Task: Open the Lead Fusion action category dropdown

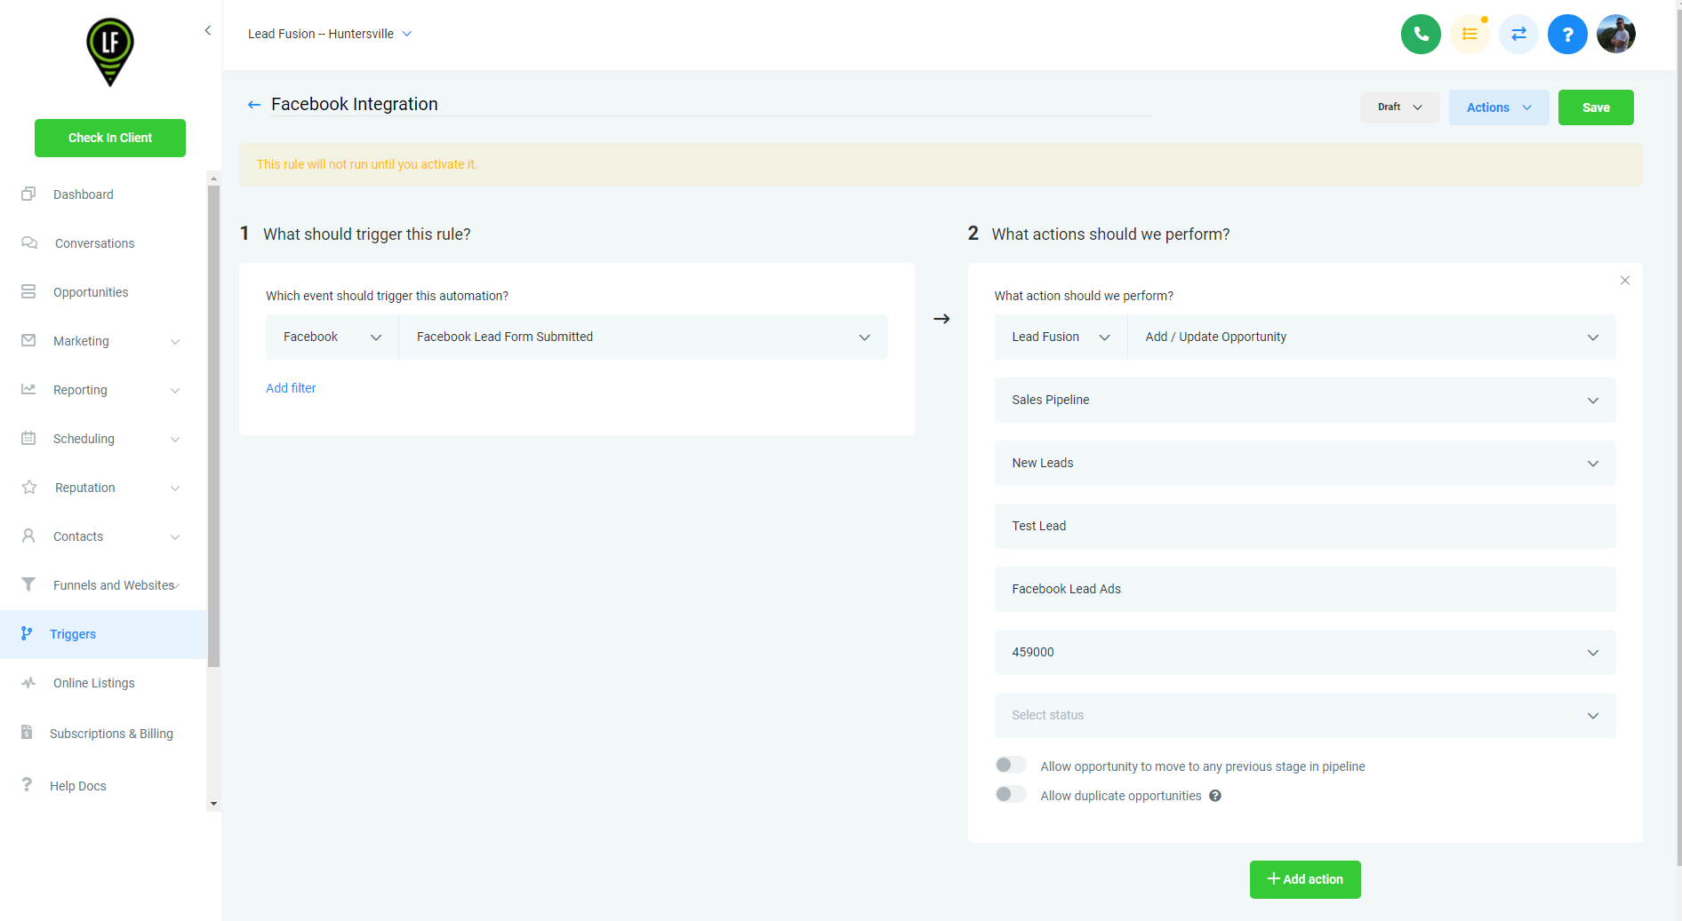Action: click(x=1061, y=337)
